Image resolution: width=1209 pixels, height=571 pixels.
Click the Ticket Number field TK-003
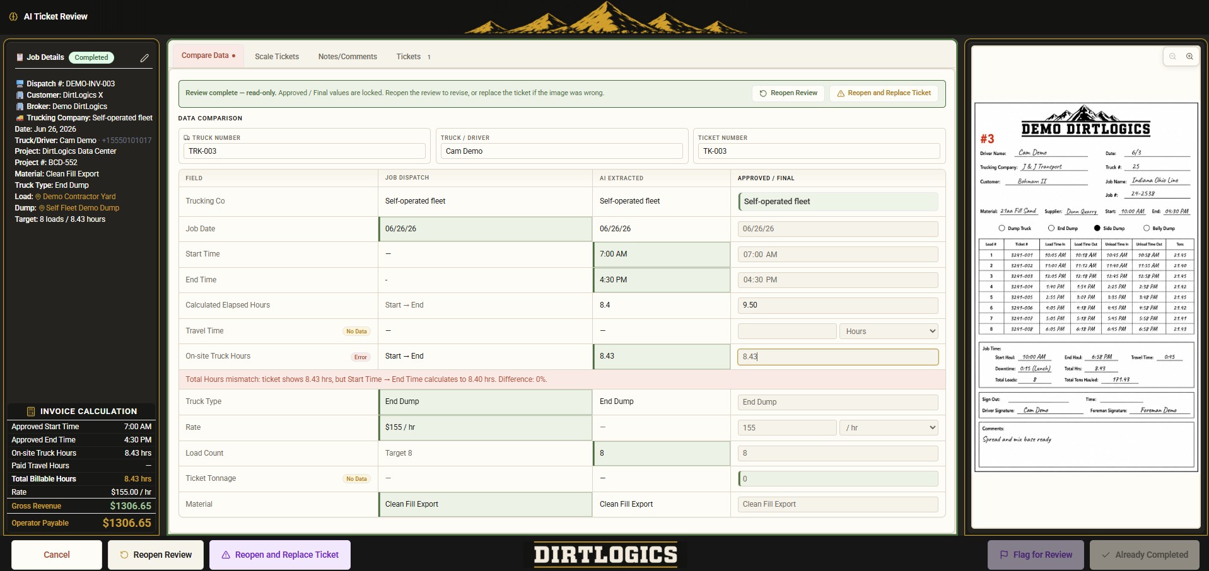point(819,151)
